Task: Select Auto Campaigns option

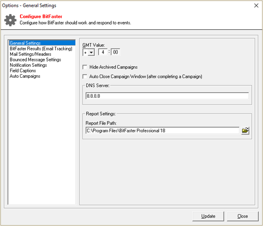Action: point(25,76)
